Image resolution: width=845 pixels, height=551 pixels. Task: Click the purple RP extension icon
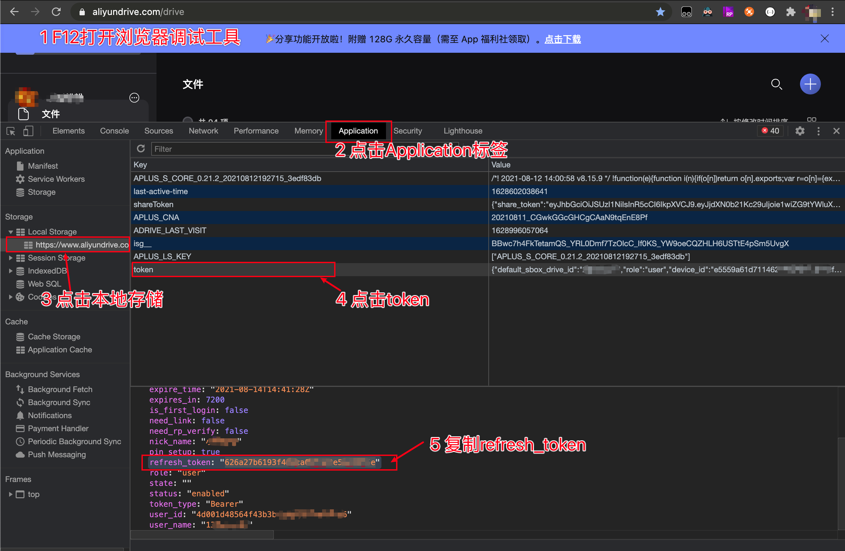pos(728,12)
